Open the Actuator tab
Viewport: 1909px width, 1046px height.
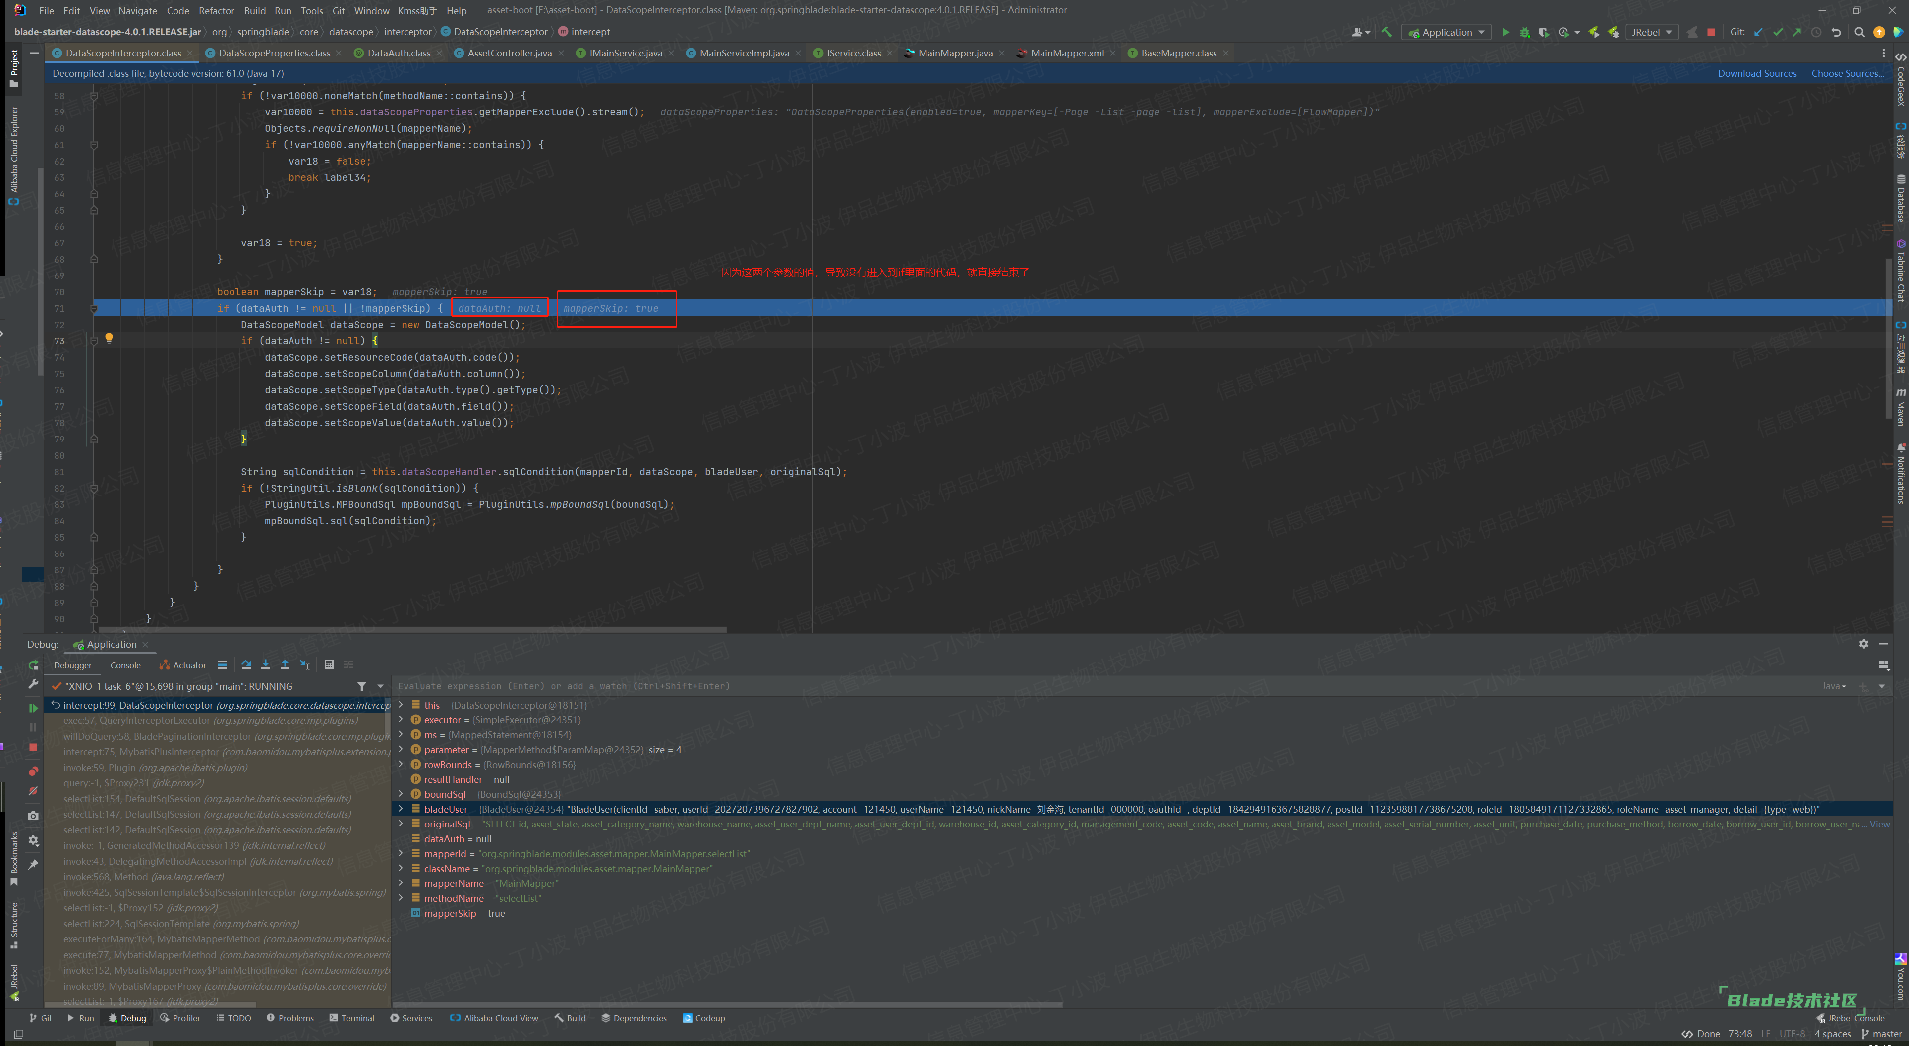point(183,665)
